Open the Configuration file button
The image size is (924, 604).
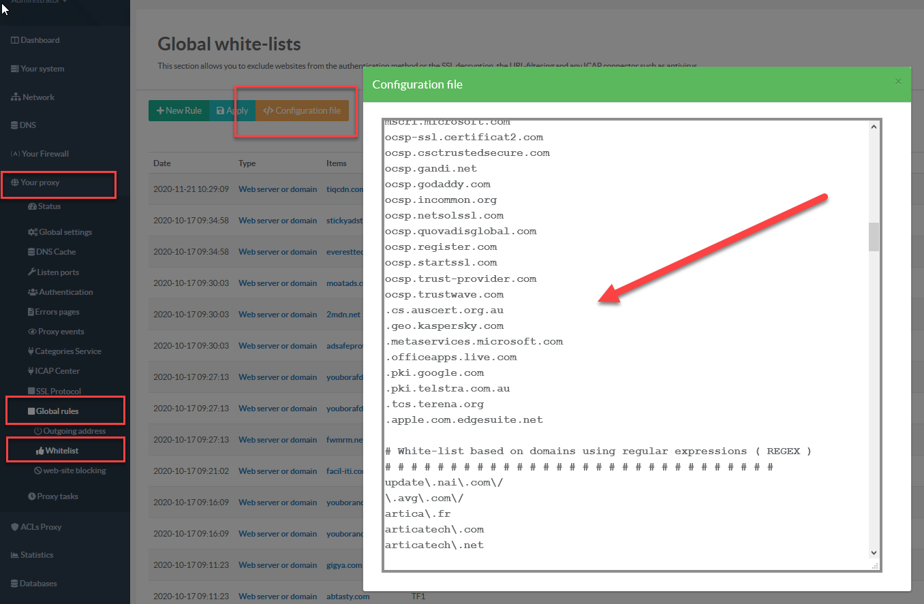coord(302,110)
